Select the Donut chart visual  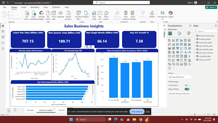pyautogui.click(x=189, y=48)
